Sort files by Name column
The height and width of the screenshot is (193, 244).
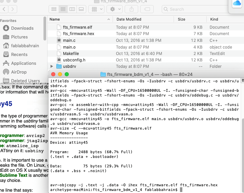pyautogui.click(x=80, y=19)
